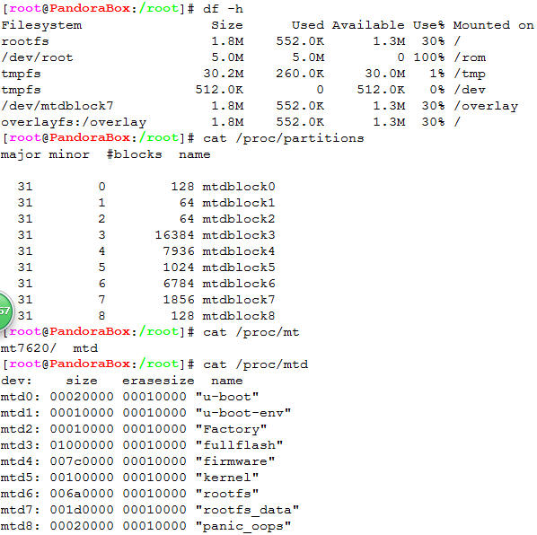This screenshot has height=535, width=537.
Task: Click the "Factory" partition name
Action: [x=231, y=429]
